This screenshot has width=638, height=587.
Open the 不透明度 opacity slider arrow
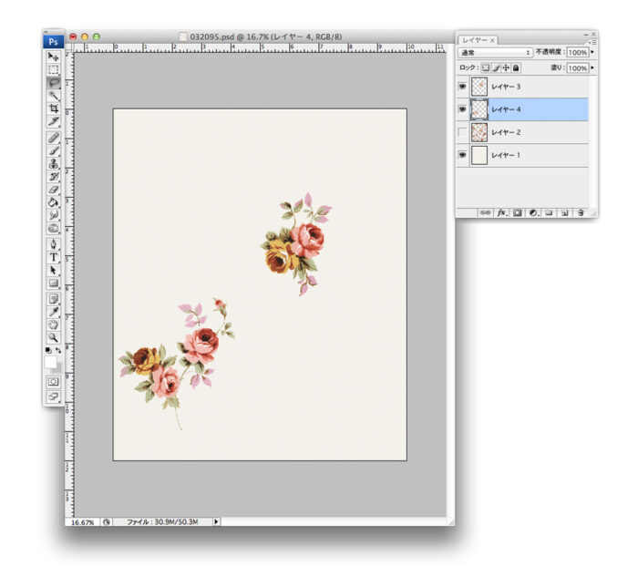[592, 53]
